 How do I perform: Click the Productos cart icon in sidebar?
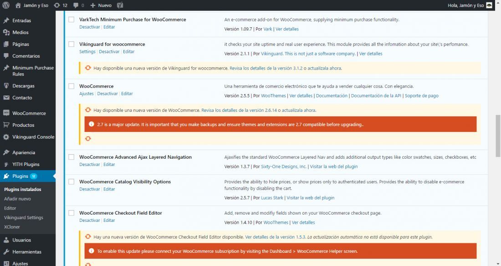point(6,125)
